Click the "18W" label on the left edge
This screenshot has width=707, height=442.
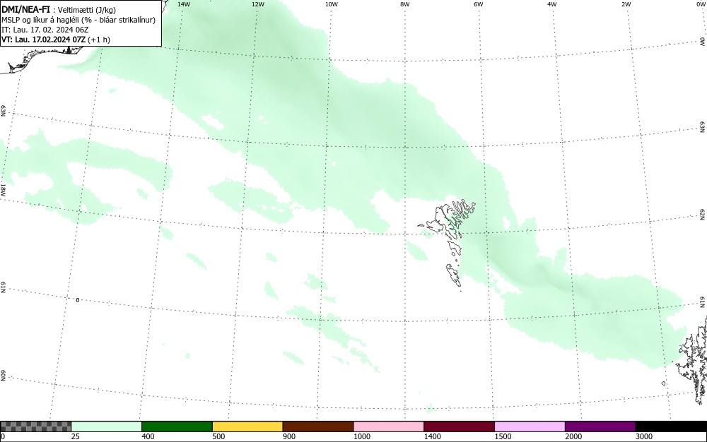tap(3, 189)
